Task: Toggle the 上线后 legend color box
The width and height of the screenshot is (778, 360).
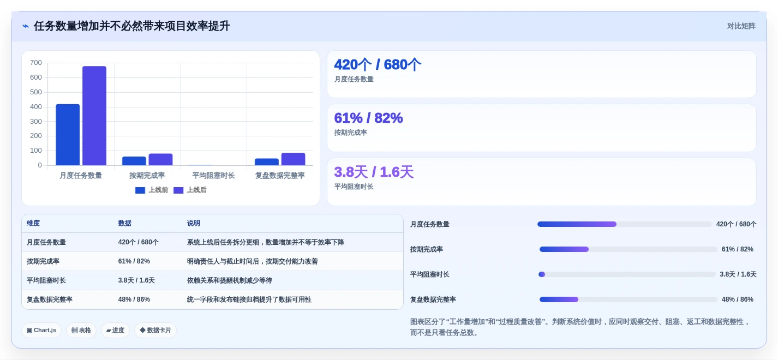Action: [178, 190]
